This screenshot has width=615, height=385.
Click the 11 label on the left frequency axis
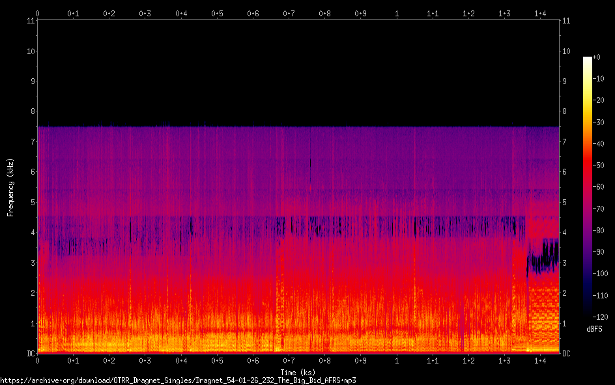coord(31,21)
